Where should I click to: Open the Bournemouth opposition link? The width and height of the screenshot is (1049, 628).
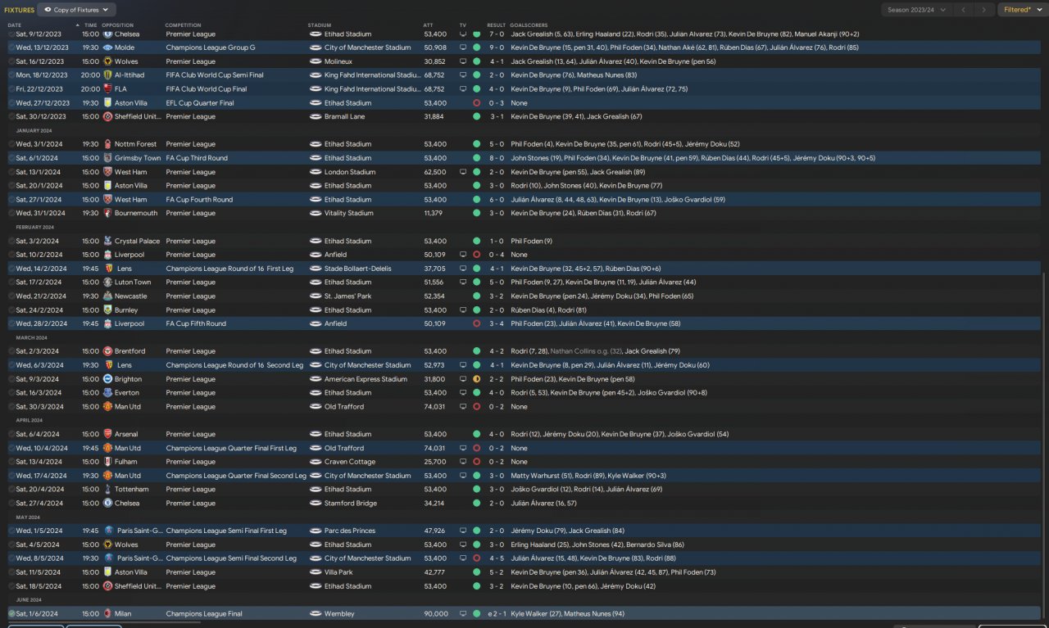coord(135,213)
